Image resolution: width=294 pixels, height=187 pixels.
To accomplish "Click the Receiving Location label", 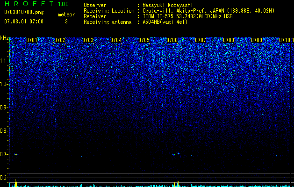I will pyautogui.click(x=109, y=11).
